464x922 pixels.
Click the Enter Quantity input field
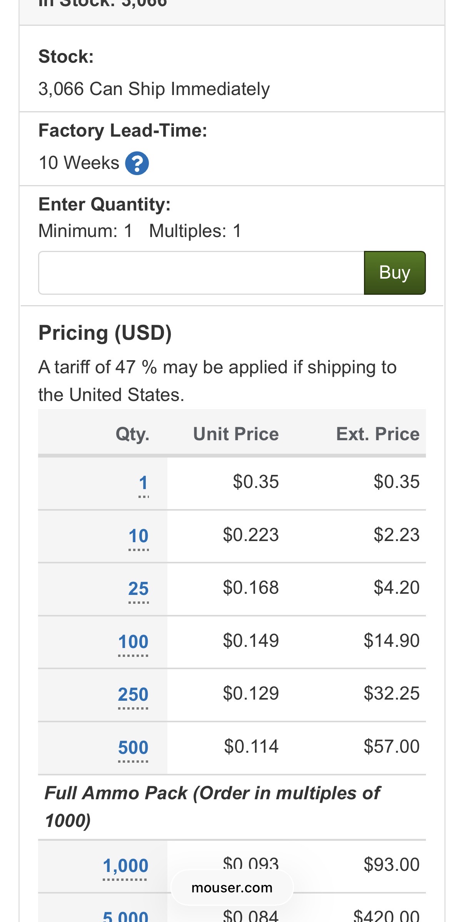click(x=201, y=273)
